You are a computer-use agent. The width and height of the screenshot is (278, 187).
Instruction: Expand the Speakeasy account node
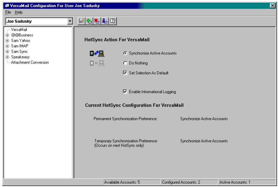point(7,57)
